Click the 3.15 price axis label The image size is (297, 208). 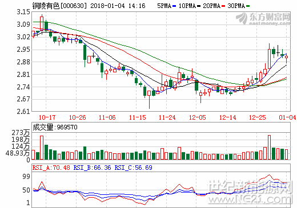pos(23,12)
